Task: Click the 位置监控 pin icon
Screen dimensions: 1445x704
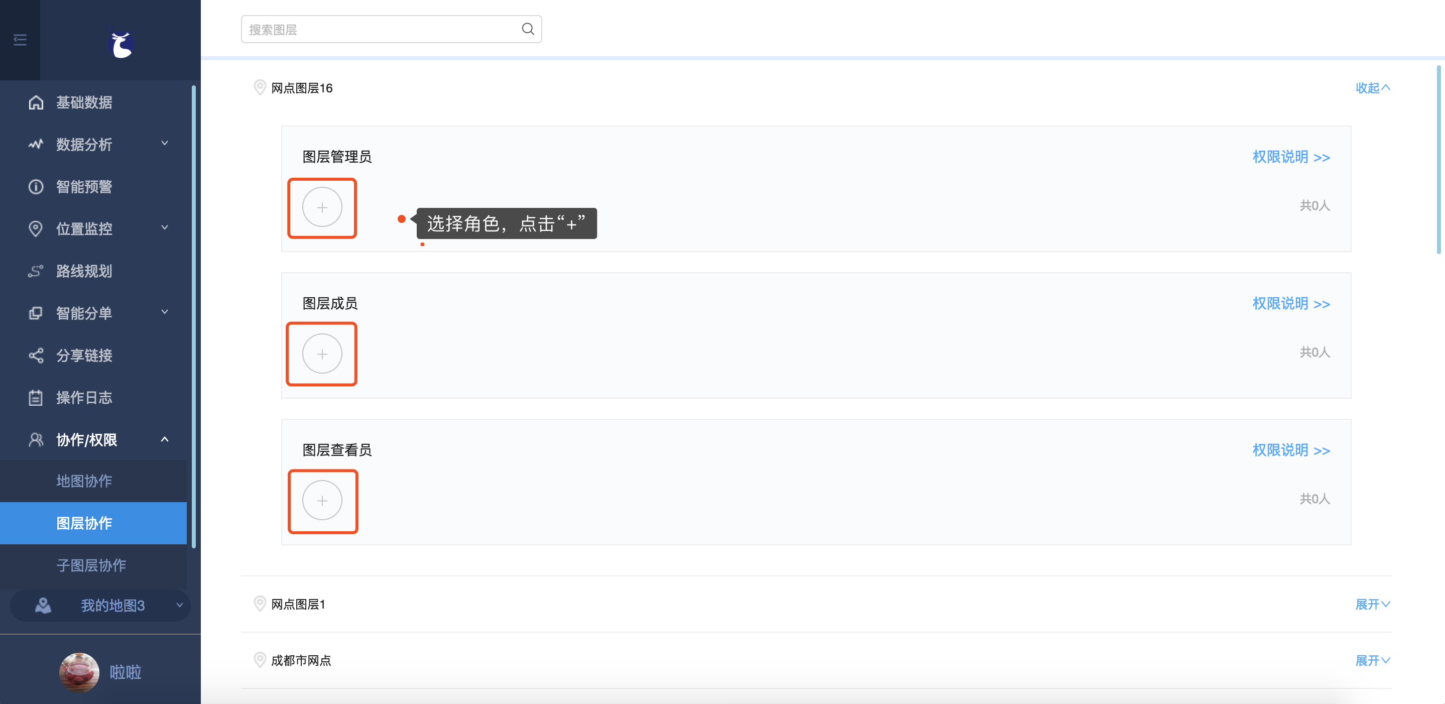Action: point(36,229)
